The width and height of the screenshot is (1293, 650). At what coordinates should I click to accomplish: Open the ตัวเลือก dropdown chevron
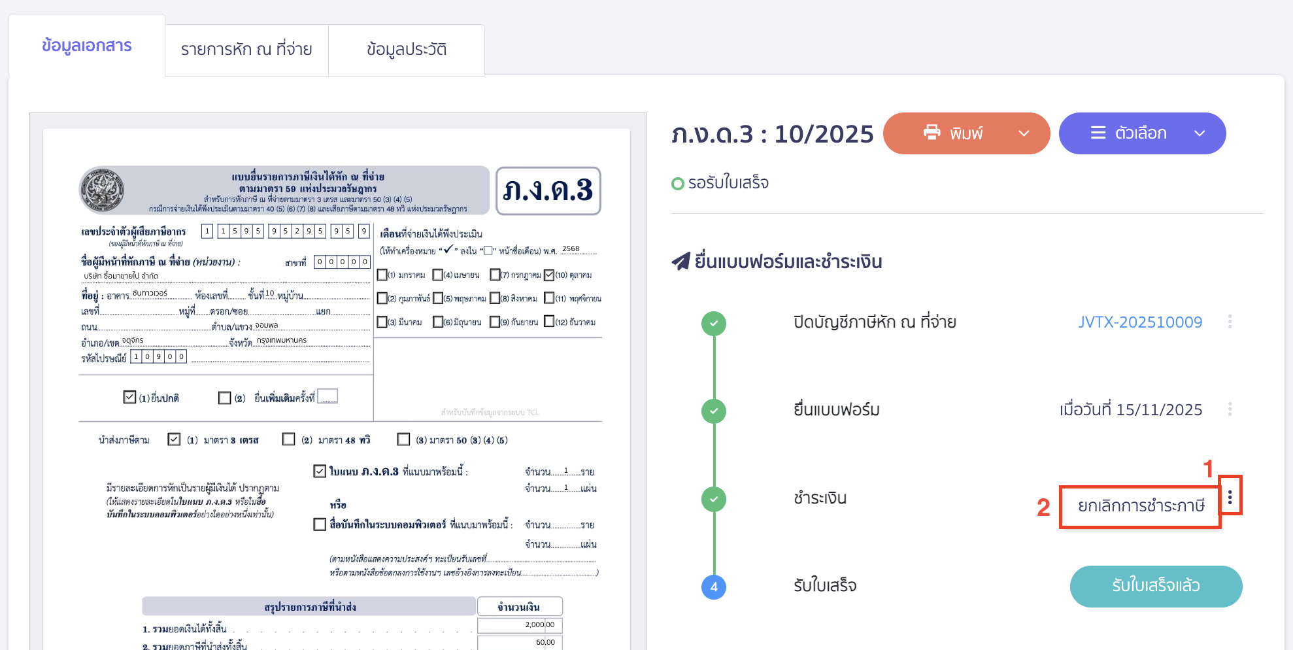(x=1200, y=133)
